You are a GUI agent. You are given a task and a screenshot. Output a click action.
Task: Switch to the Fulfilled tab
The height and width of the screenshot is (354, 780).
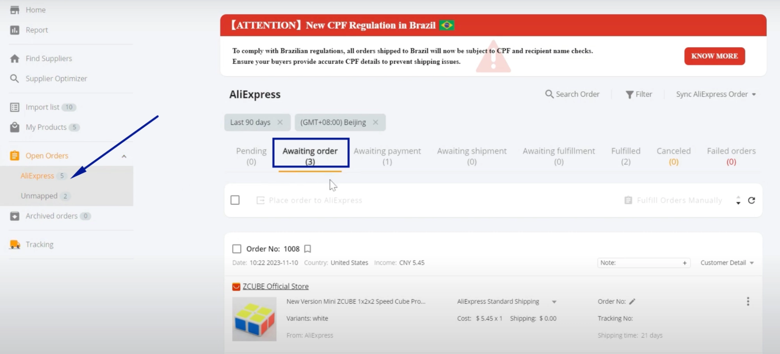click(625, 156)
